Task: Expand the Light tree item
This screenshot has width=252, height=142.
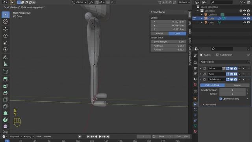Action: [x=202, y=22]
